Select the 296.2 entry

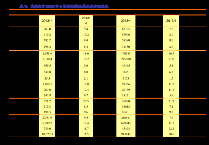point(47,47)
